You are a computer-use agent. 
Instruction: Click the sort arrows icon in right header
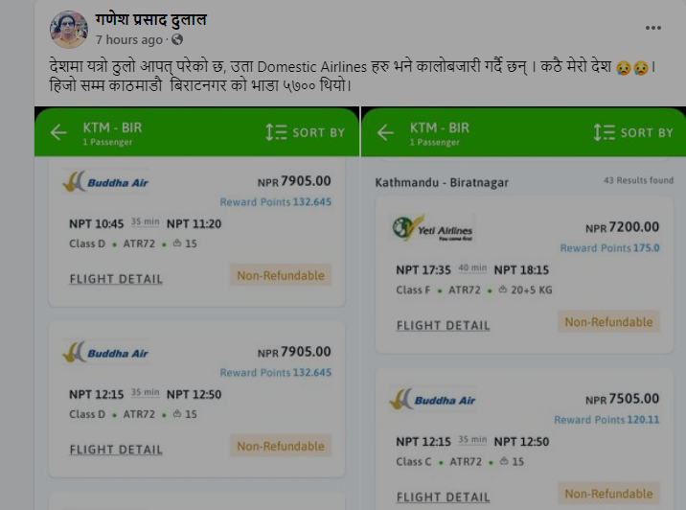(x=604, y=132)
